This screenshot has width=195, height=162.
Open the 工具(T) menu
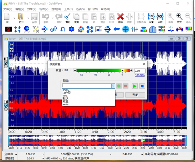68,9
